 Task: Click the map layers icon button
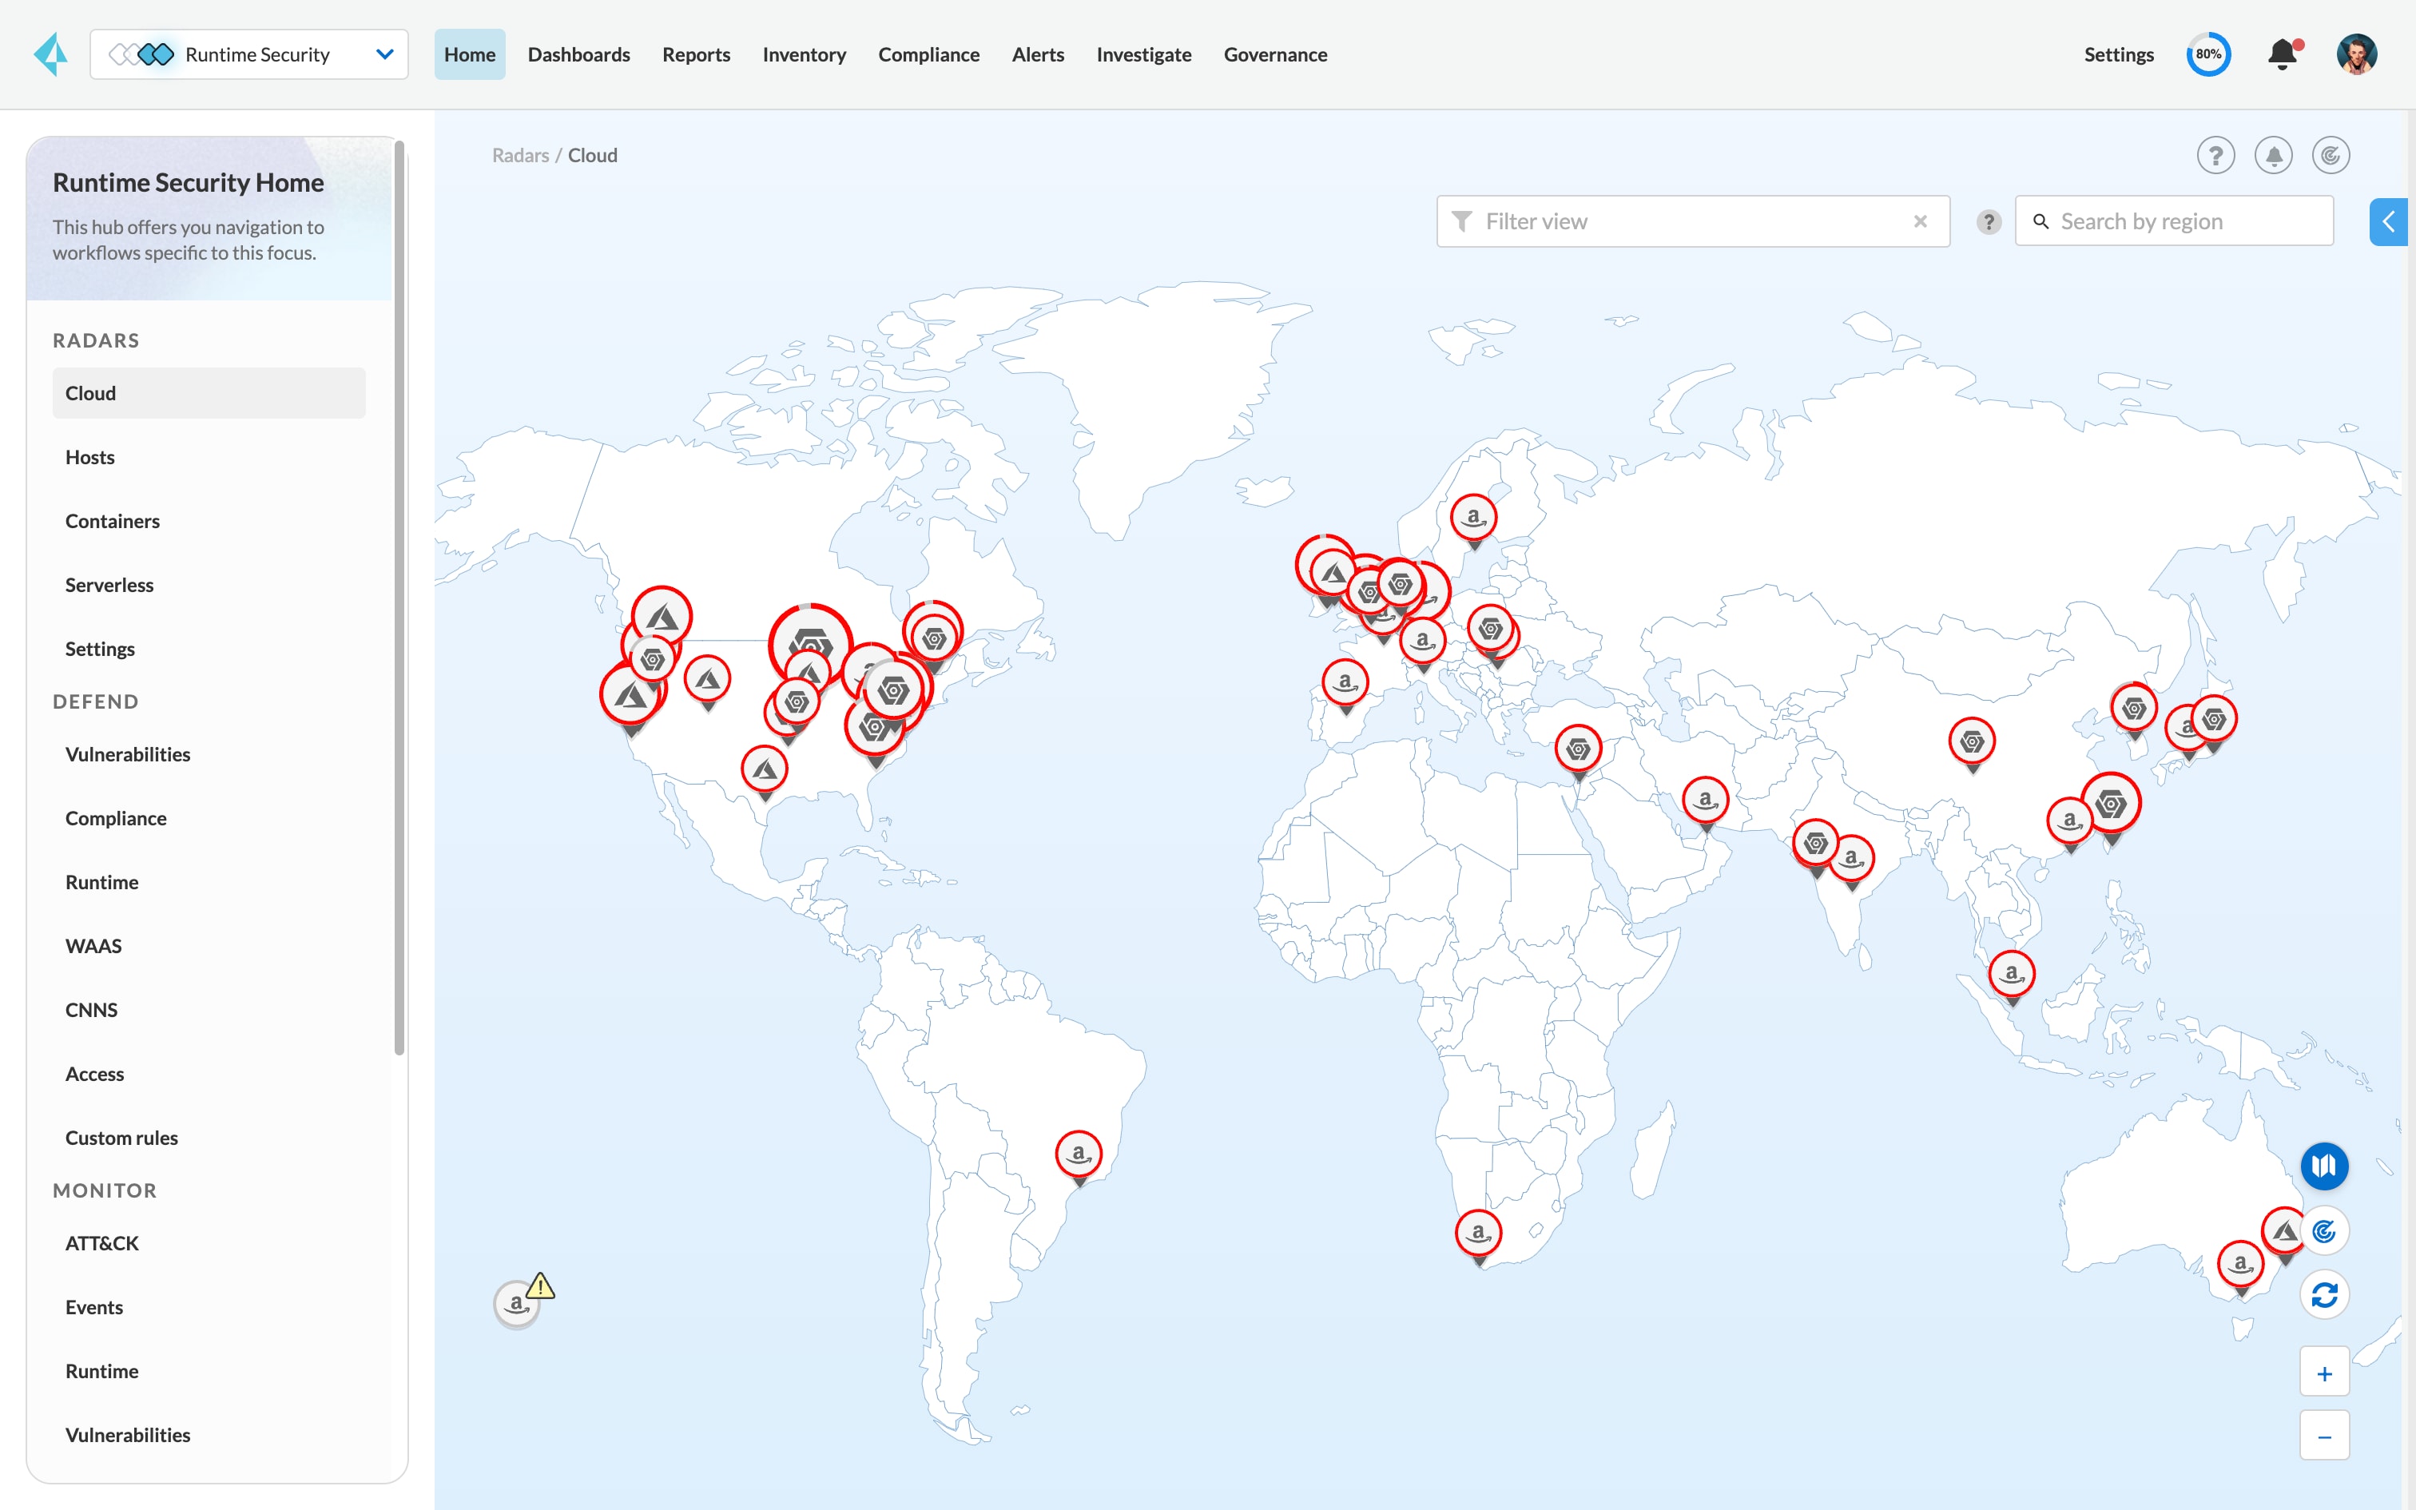[x=2323, y=1166]
